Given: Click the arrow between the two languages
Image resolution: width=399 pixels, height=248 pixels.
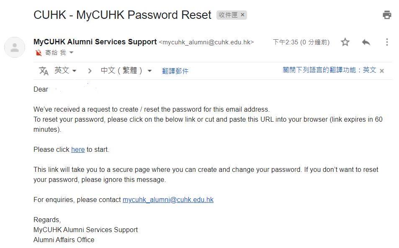Looking at the screenshot, I should [x=90, y=71].
